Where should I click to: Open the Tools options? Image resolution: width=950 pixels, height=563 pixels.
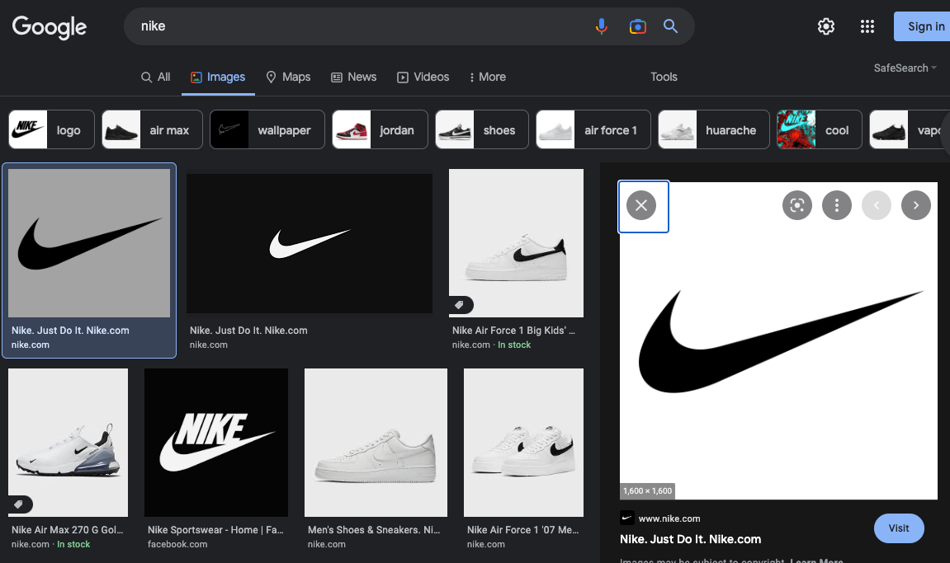(664, 77)
